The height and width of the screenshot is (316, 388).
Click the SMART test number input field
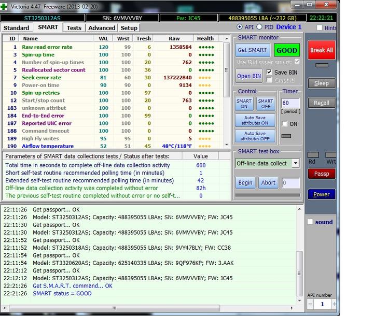pos(291,183)
